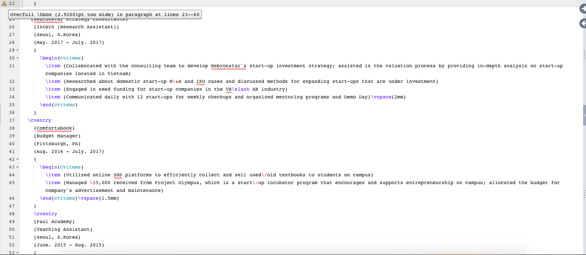Click the \cventry command on line 48
The height and width of the screenshot is (255, 586).
click(x=46, y=214)
